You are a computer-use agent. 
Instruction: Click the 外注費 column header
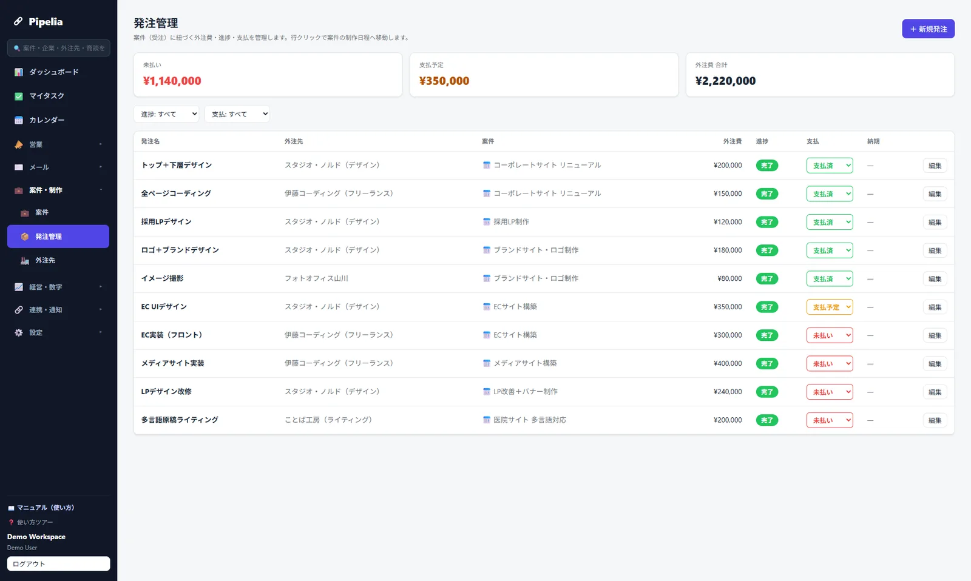pyautogui.click(x=732, y=141)
